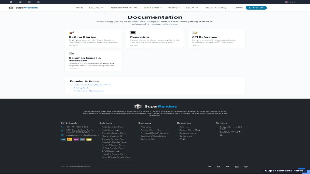Open Maxon Cinema 4D footer link
This screenshot has height=174, width=310.
click(x=112, y=136)
